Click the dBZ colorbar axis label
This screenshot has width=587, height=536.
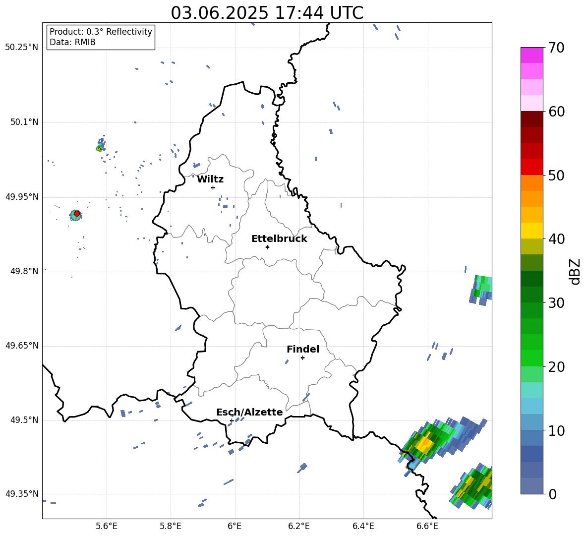pos(576,271)
